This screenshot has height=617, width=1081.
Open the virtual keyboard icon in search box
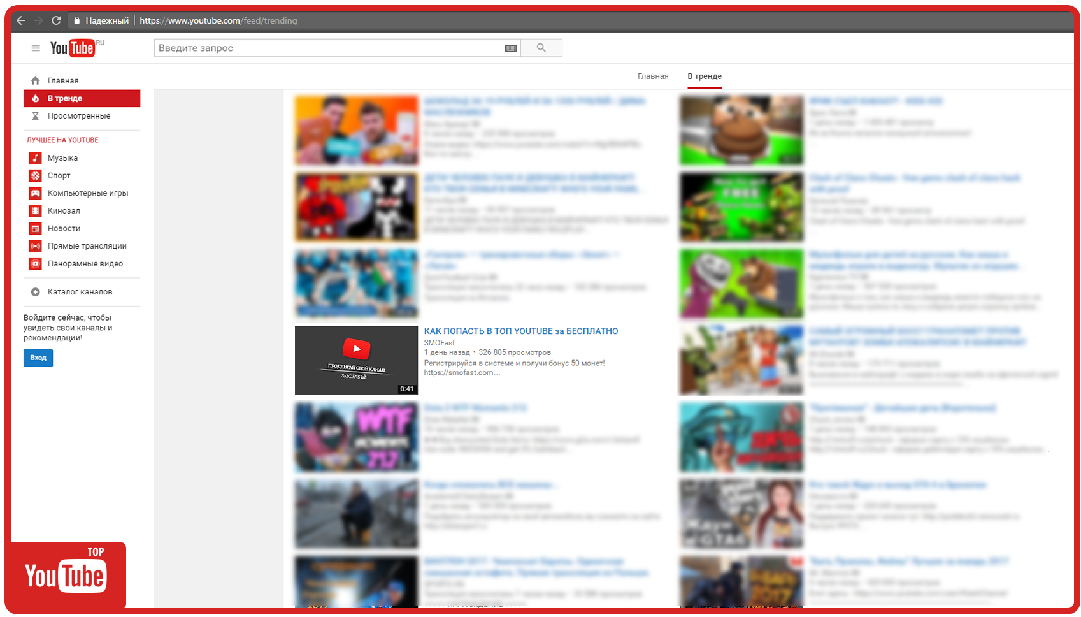[510, 48]
